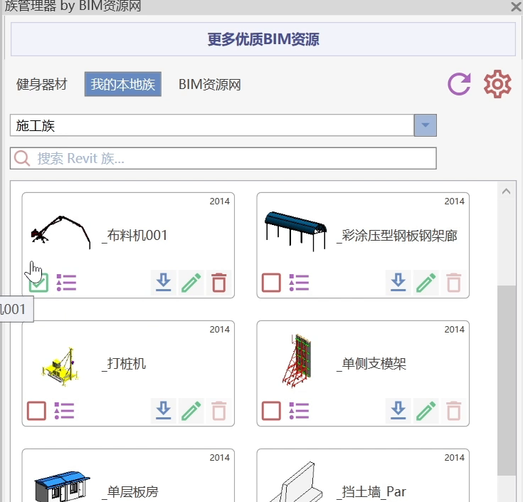Close the 族管理器 panel
The image size is (523, 502).
(517, 6)
